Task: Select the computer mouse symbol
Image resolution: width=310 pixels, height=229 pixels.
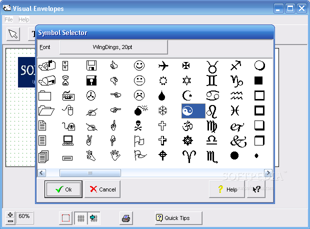Action: (68, 110)
